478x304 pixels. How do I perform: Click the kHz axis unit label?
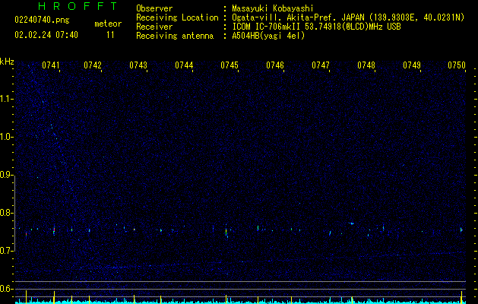pos(7,62)
